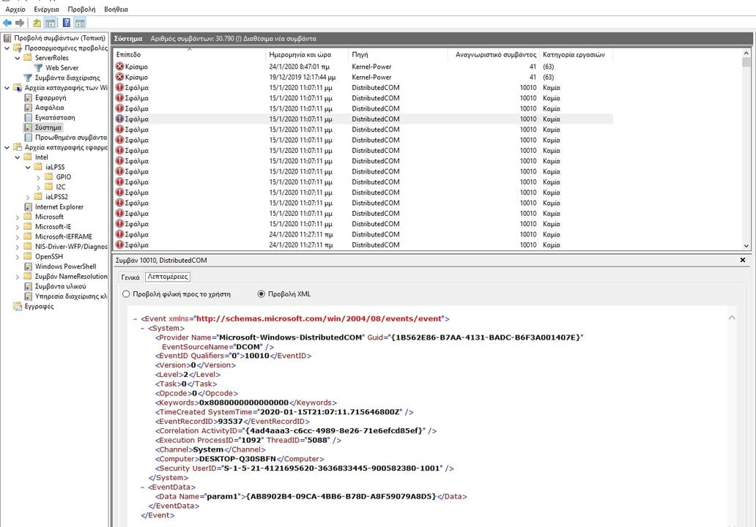The image size is (756, 527).
Task: Sort by the Πηγή column header
Action: pos(360,55)
